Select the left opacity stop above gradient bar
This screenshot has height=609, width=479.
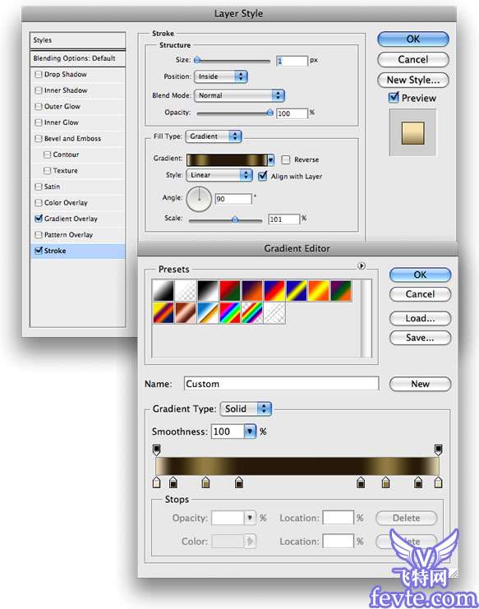(156, 450)
